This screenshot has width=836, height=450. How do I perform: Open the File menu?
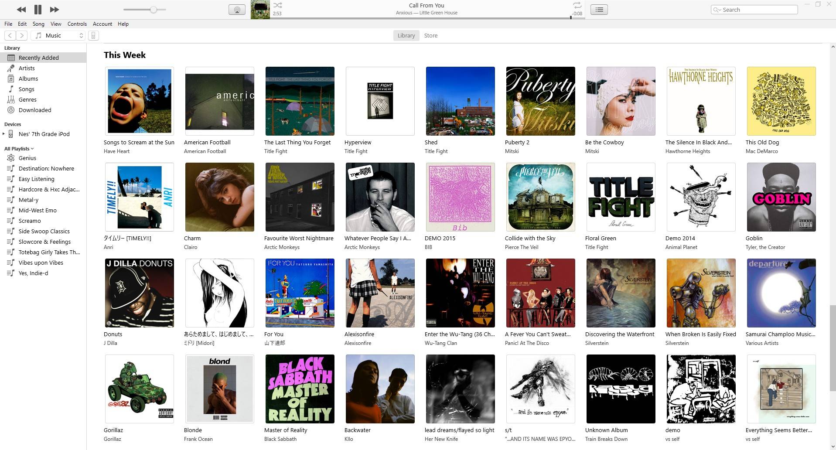pyautogui.click(x=8, y=24)
